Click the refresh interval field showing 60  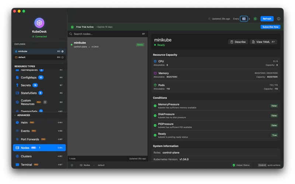pyautogui.click(x=244, y=19)
